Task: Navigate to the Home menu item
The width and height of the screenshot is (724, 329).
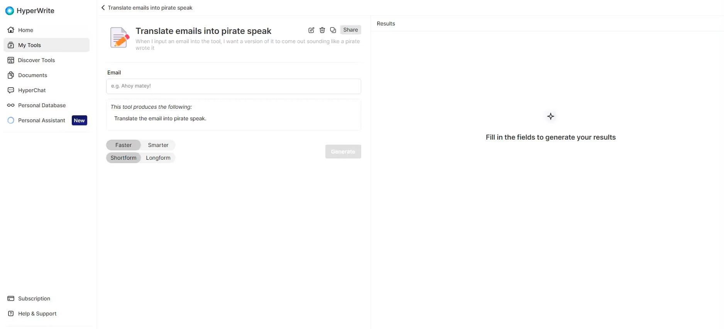Action: (x=25, y=30)
